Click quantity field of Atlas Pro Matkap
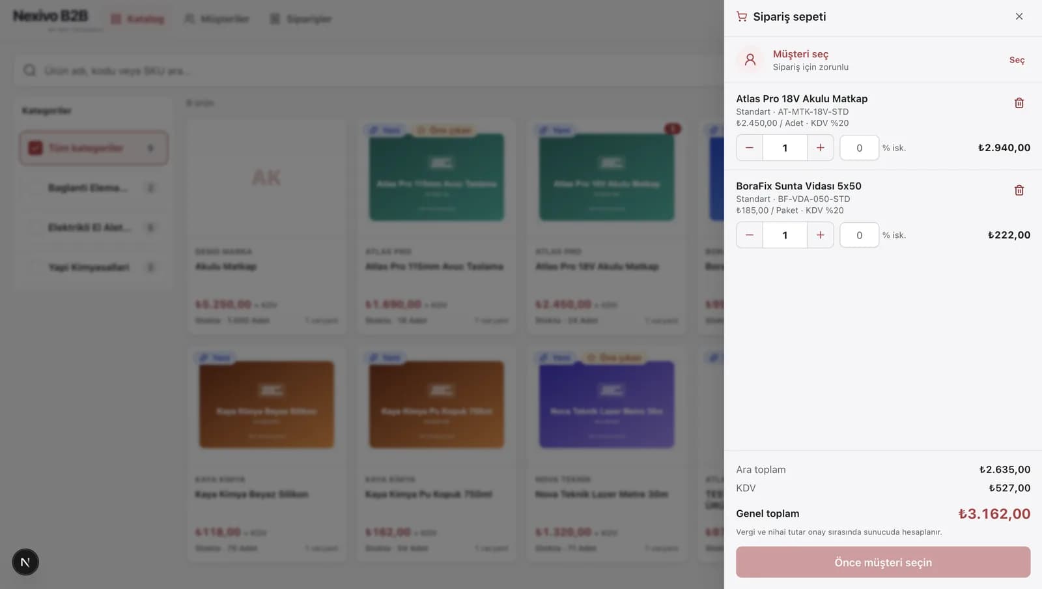1042x589 pixels. [x=785, y=148]
